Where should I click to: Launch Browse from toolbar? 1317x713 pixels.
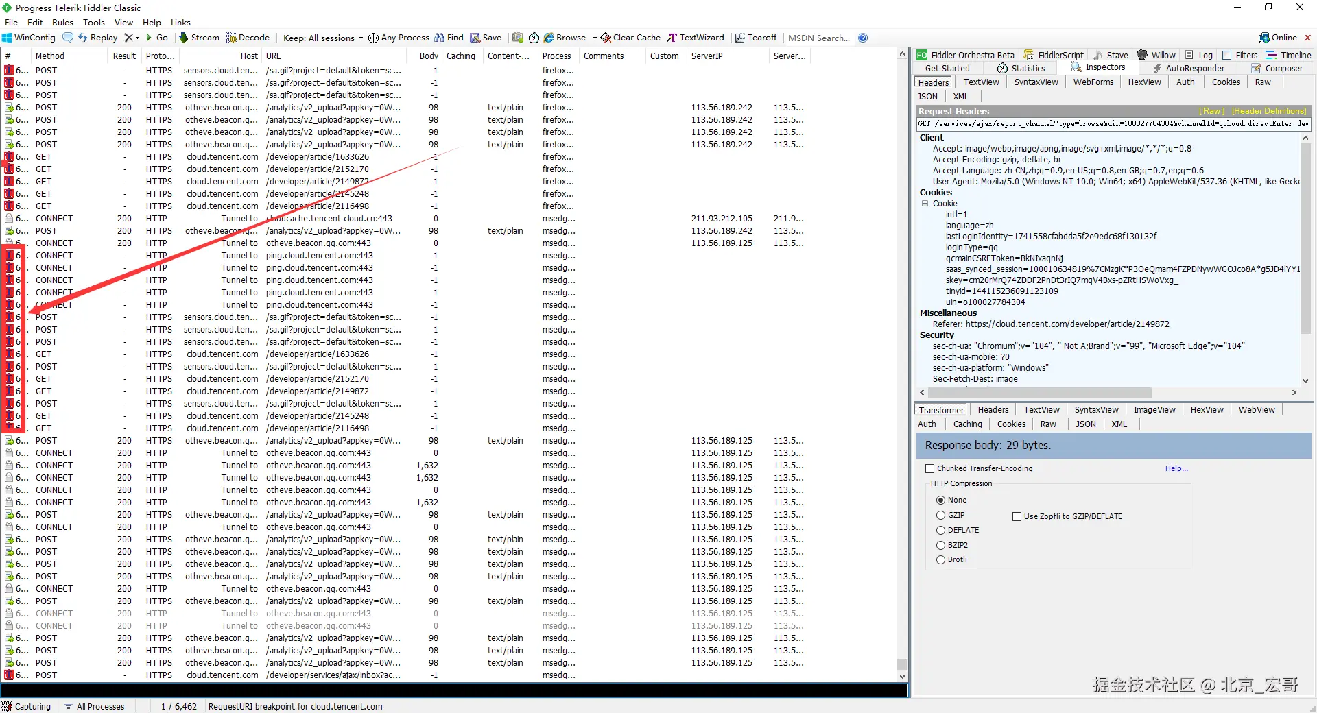click(x=565, y=38)
